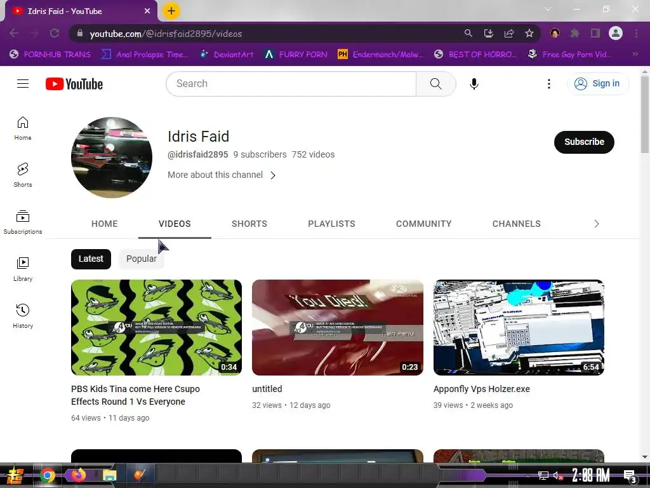Close the Idris Faid YouTube tab
This screenshot has width=650, height=488.
[147, 11]
